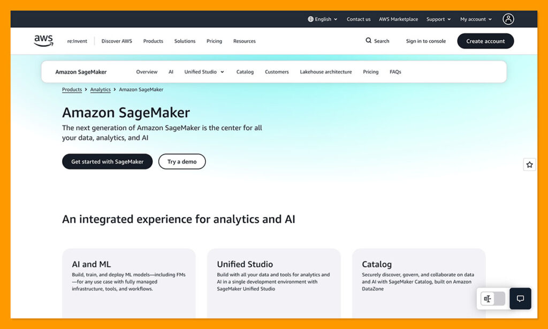Open Resources menu
548x329 pixels.
tap(244, 41)
